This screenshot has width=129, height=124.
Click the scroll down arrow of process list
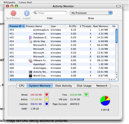117,77
